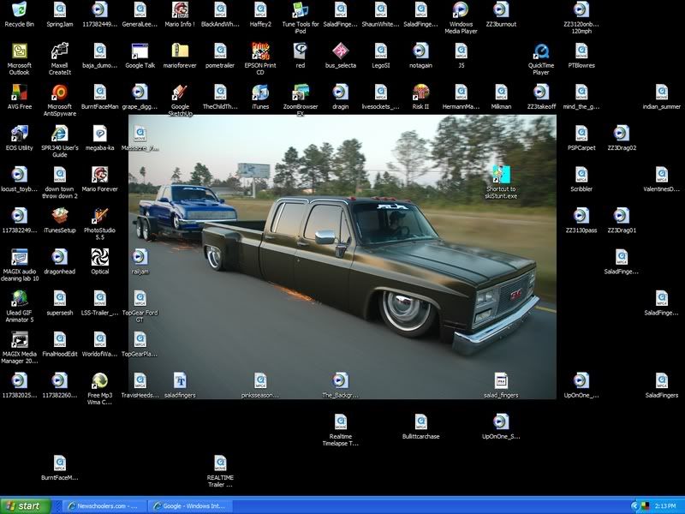Select the Microsoft Outlook desktop icon
Screen dimensions: 685x514
click(x=19, y=51)
